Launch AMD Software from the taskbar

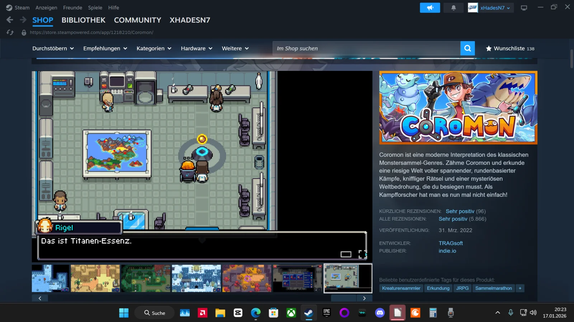(203, 313)
